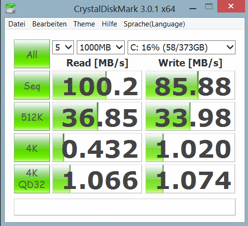This screenshot has width=248, height=226.
Task: Start the 512K random test
Action: (x=32, y=116)
